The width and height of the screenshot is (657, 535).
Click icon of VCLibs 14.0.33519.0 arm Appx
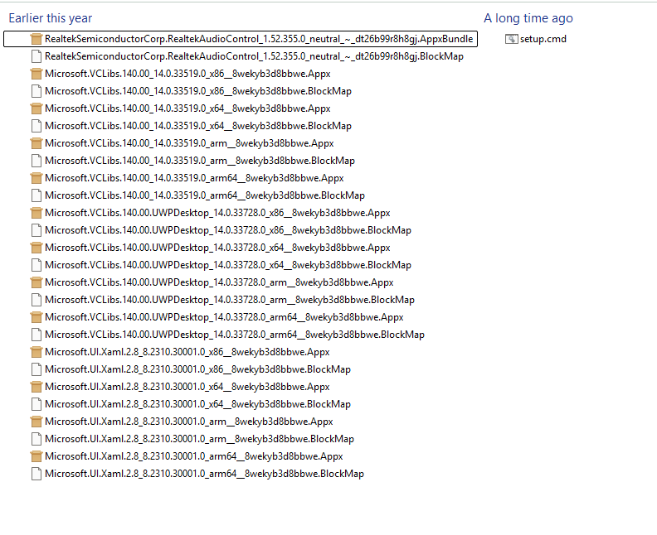[36, 143]
